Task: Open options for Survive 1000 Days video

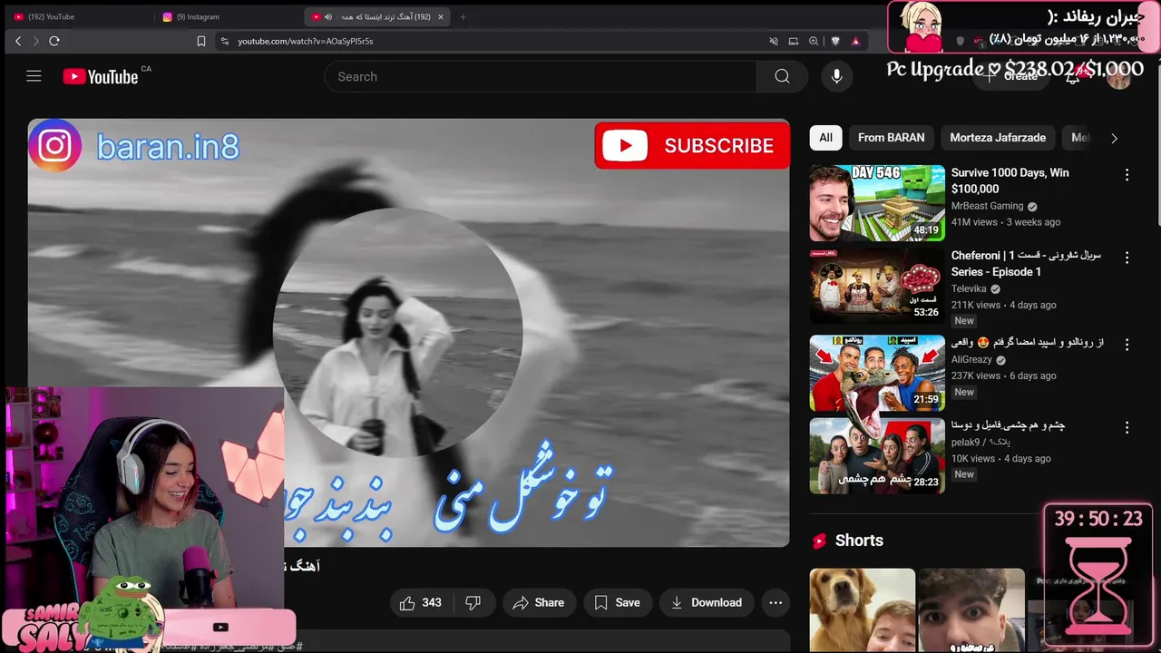Action: coord(1127,175)
